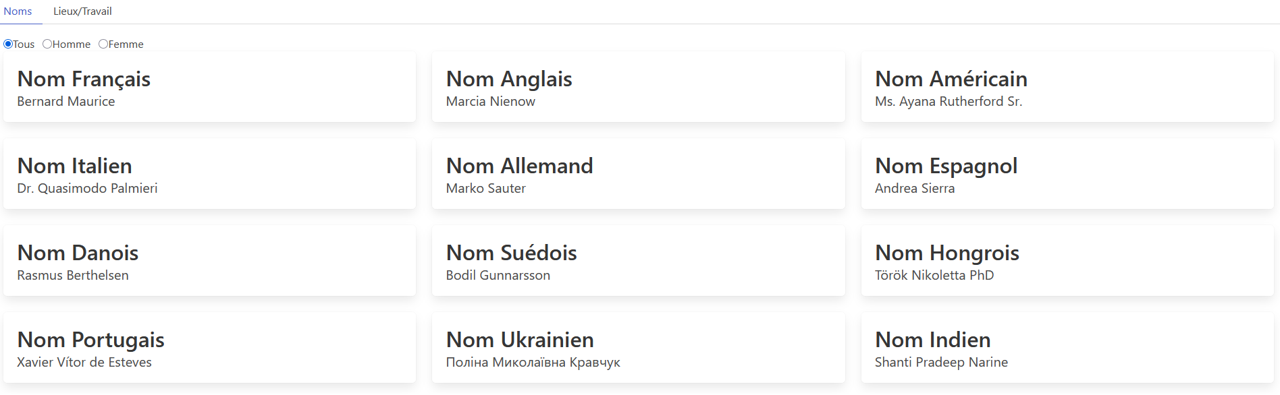The image size is (1280, 395).
Task: Click the Nom Américain card heading
Action: point(951,79)
